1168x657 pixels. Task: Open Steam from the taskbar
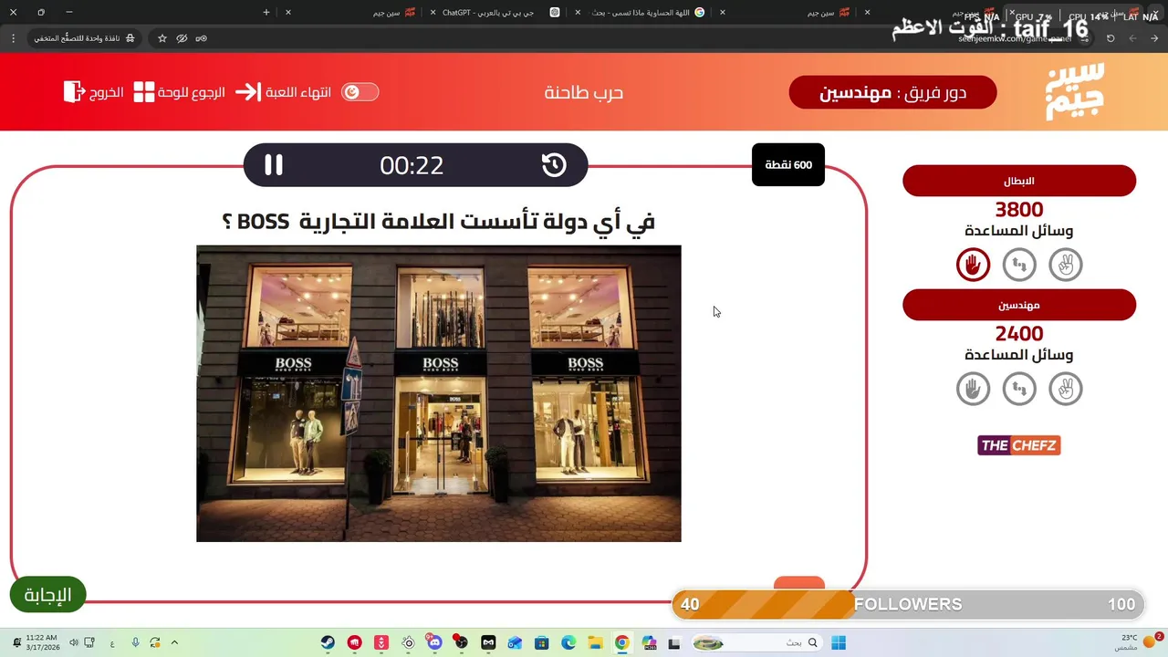click(327, 642)
